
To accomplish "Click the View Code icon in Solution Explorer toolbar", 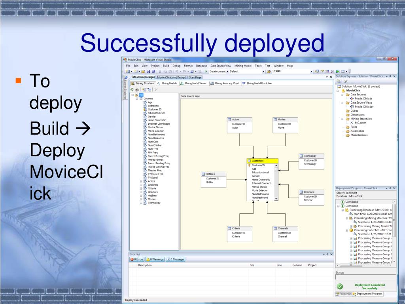I will (x=345, y=82).
